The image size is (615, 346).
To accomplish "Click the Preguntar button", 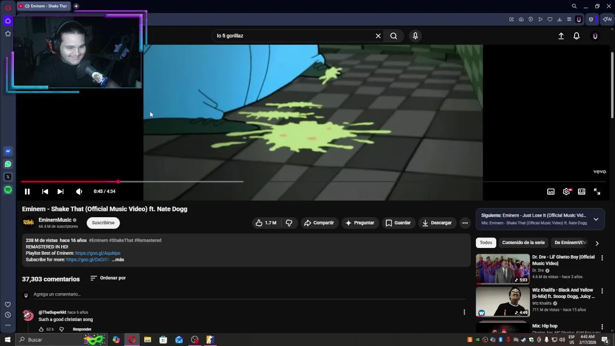I will tap(360, 223).
